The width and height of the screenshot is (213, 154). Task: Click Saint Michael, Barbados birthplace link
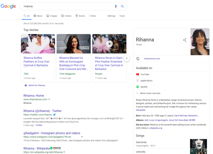186,116
